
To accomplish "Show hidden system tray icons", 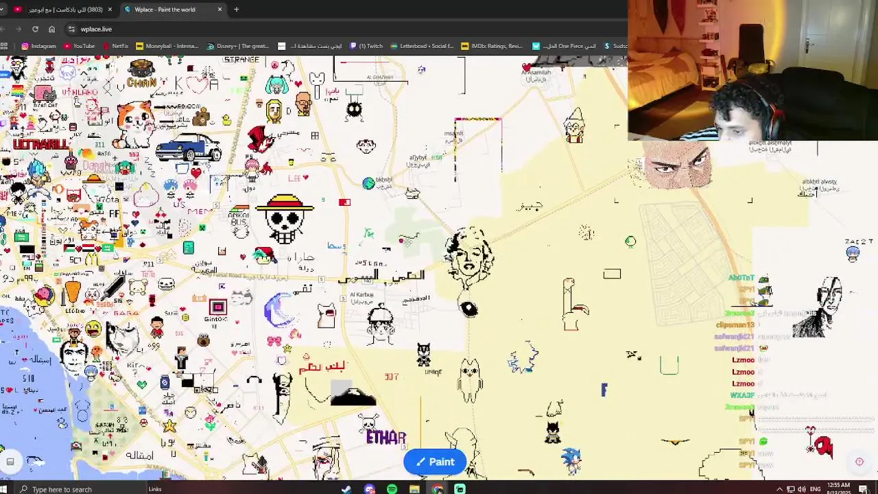I will point(779,489).
